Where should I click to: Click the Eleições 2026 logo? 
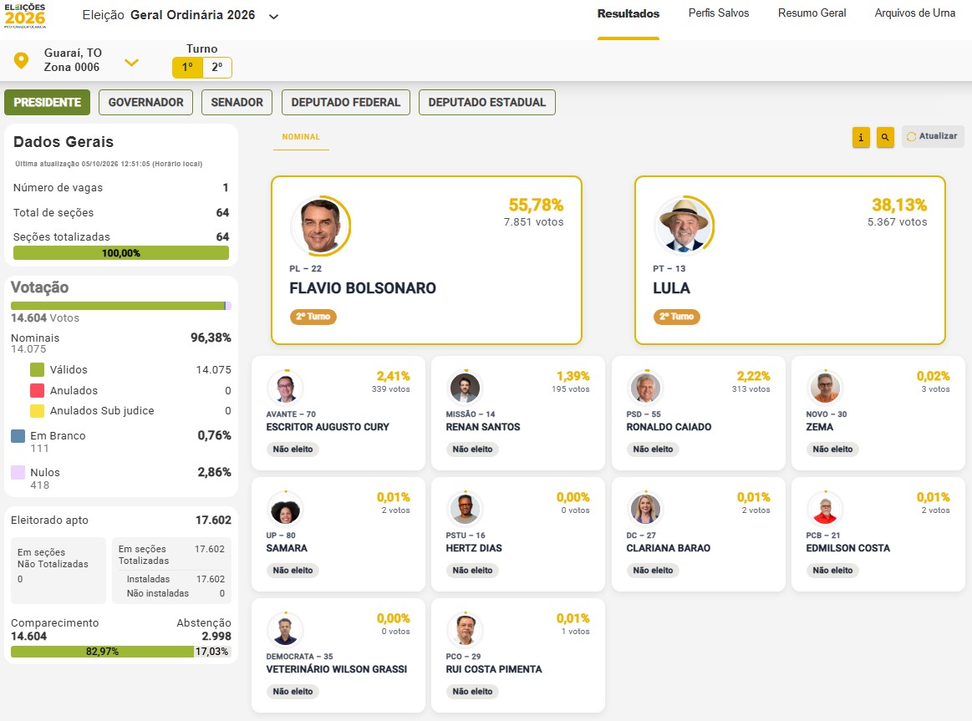[25, 16]
